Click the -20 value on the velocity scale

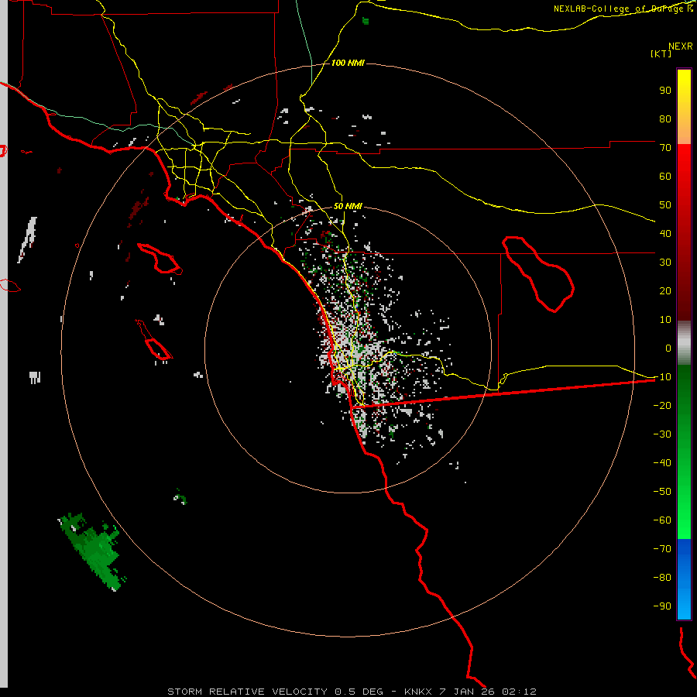(x=662, y=405)
